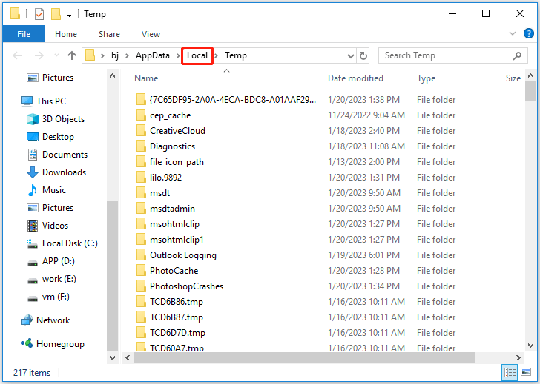This screenshot has width=540, height=384.
Task: Sort by the Type column header
Action: point(426,78)
